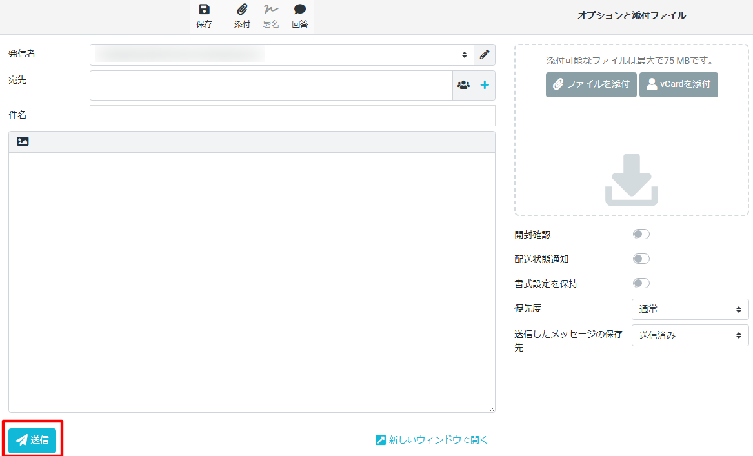The height and width of the screenshot is (456, 753).
Task: Toggle the 開封確認 switch
Action: coord(641,234)
